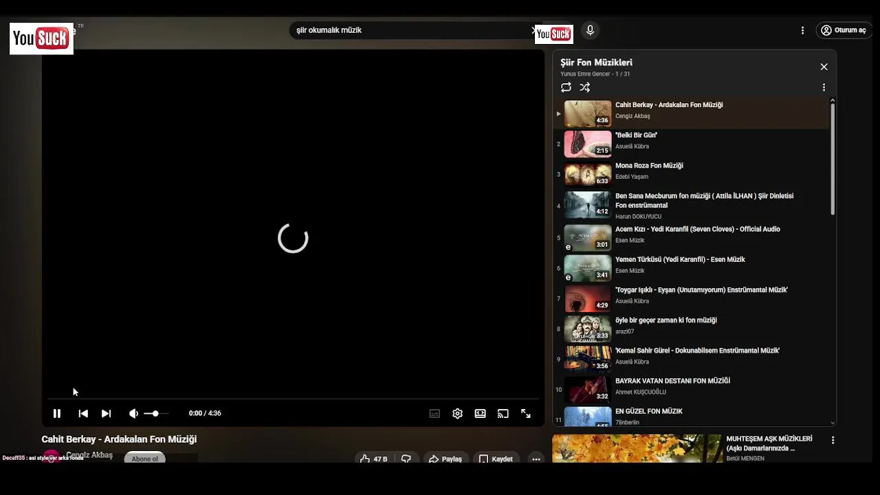880x495 pixels.
Task: Open Cengiz Akbaş channel name
Action: coord(89,455)
